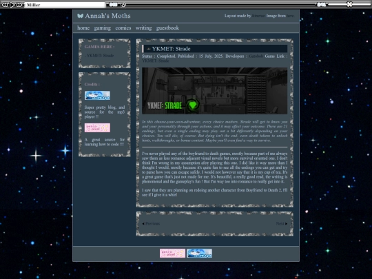Screen dimensions: 372x279
Task: Click the pink petra pixel badge in Credits
Action: point(97,127)
